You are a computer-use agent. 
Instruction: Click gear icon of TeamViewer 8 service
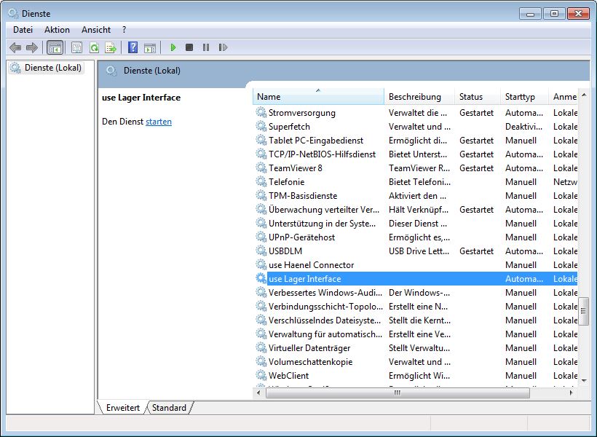tap(261, 168)
